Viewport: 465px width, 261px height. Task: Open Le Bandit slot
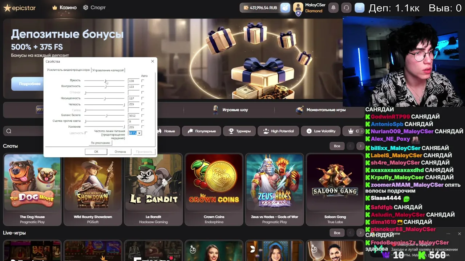pyautogui.click(x=153, y=190)
